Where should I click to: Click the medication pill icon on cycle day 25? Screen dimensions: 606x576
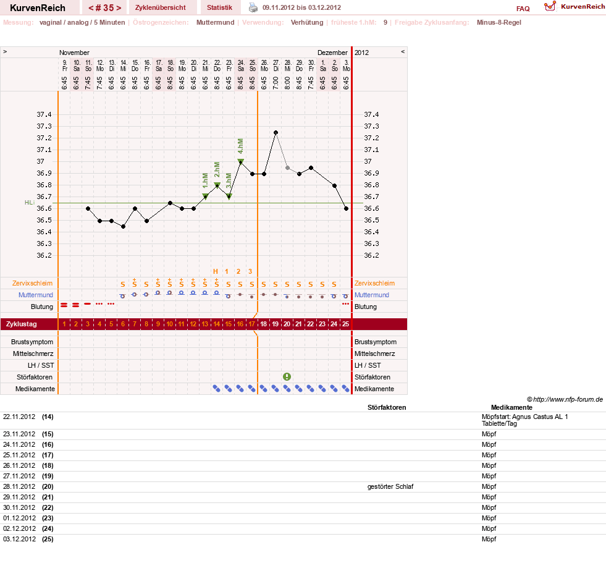[345, 389]
